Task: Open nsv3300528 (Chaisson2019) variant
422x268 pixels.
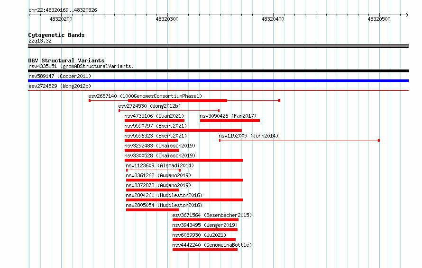Action: [160, 156]
